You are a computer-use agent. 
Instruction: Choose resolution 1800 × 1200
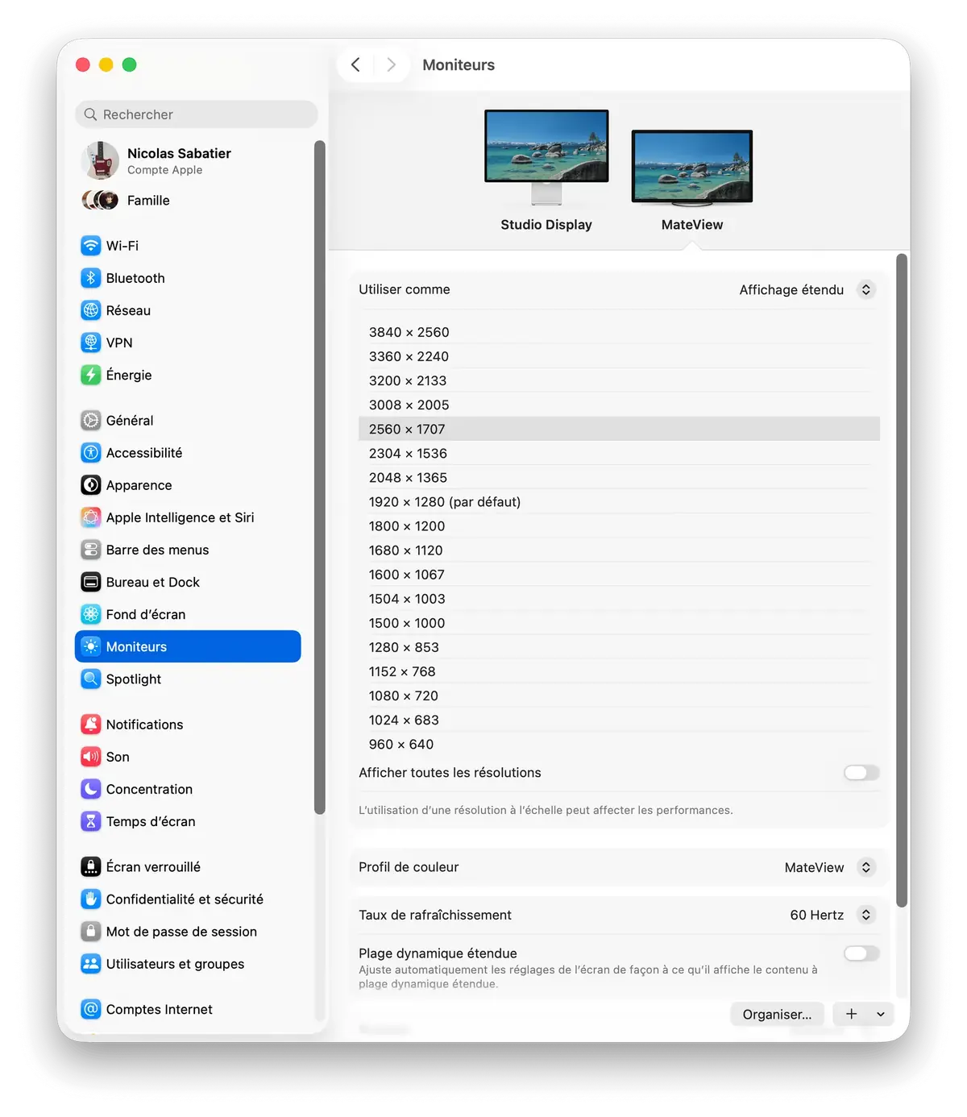(619, 525)
